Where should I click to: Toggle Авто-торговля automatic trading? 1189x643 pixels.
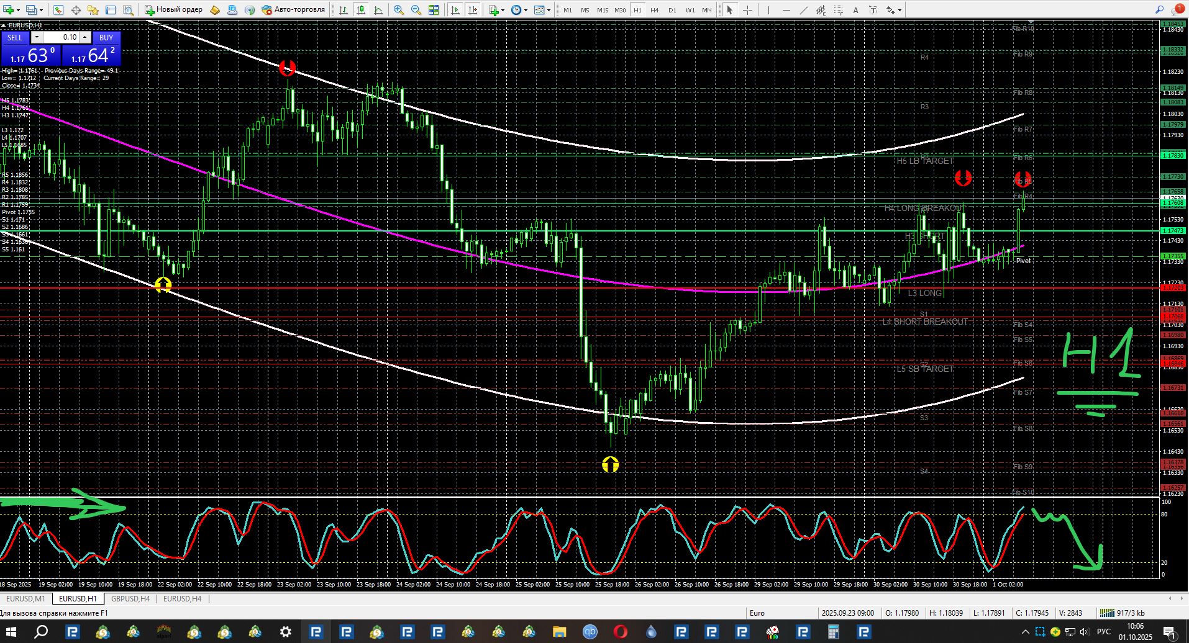[x=293, y=10]
